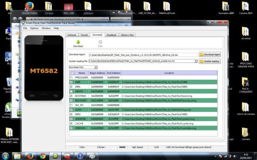The image size is (257, 160).
Task: Check the PRELOADER row checkbox
Action: pyautogui.click(x=71, y=78)
